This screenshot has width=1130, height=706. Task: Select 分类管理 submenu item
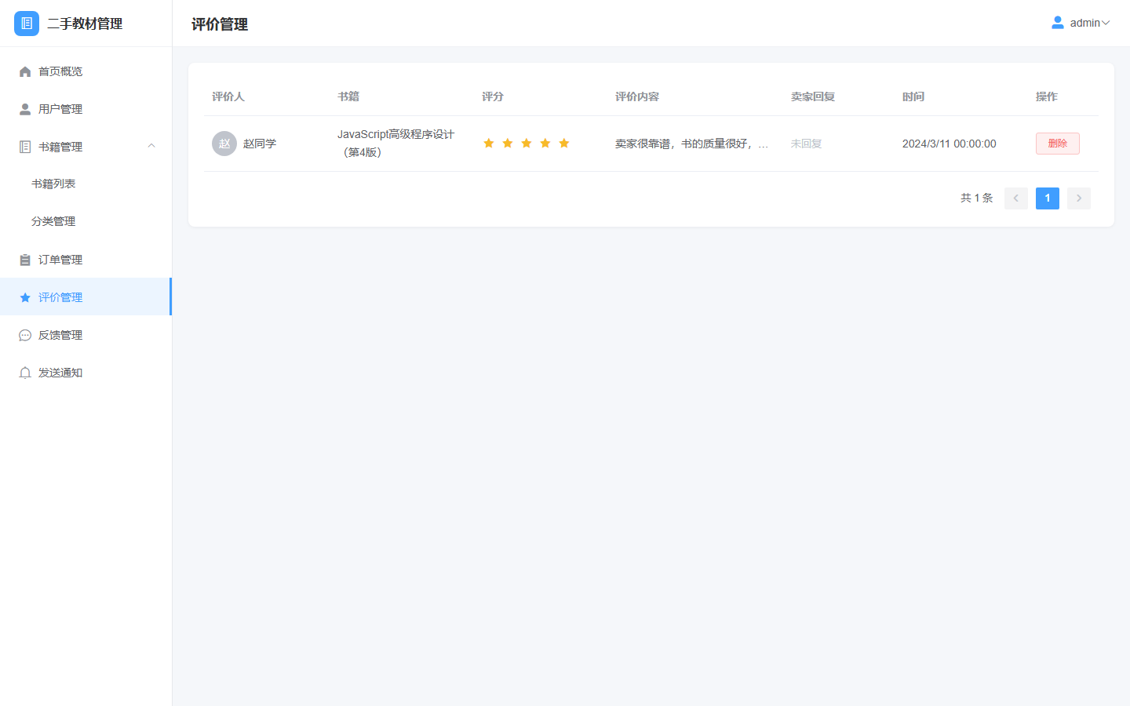click(86, 221)
